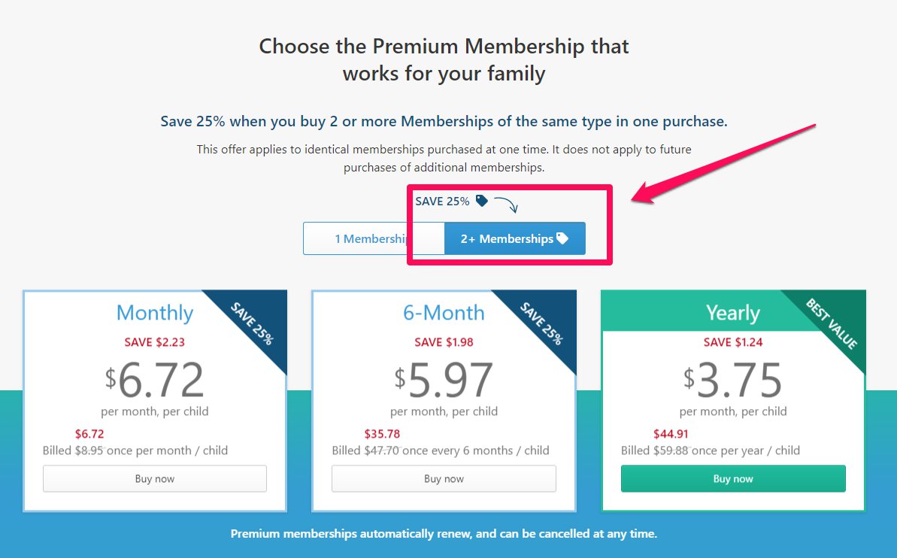This screenshot has width=897, height=558.
Task: Click the BEST VALUE ribbon on Yearly card
Action: click(x=832, y=323)
